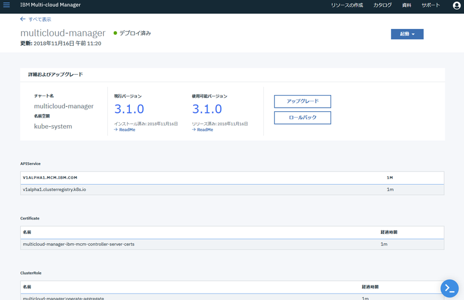
Task: Click the back arrow beside すべて表示
Action: pyautogui.click(x=23, y=19)
